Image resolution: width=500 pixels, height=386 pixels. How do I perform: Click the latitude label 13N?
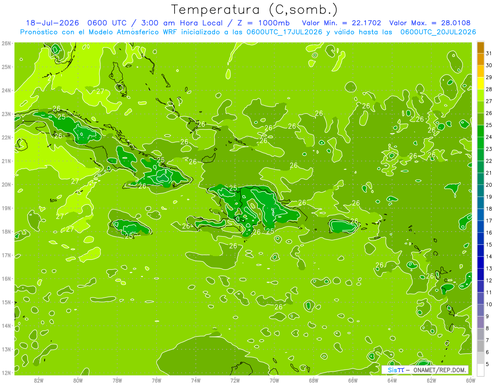pyautogui.click(x=6, y=349)
